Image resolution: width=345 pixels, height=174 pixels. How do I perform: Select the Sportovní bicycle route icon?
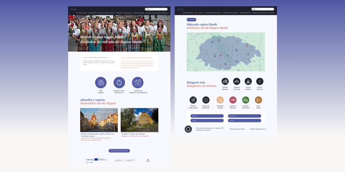click(233, 100)
